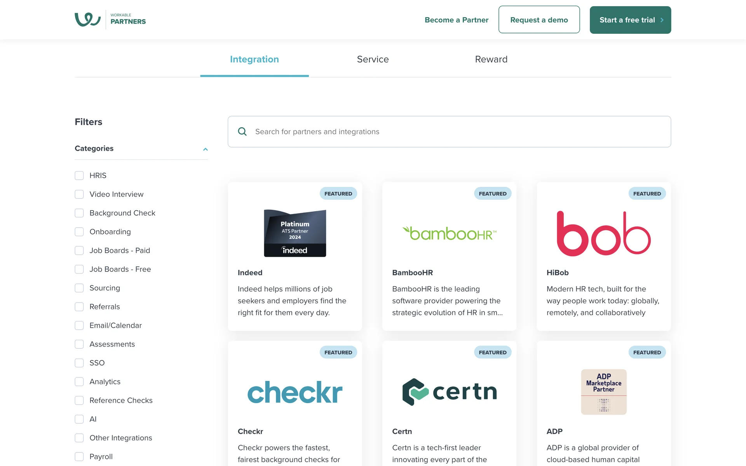Viewport: 746px width, 466px height.
Task: Check the HRIS category filter
Action: [x=79, y=176]
